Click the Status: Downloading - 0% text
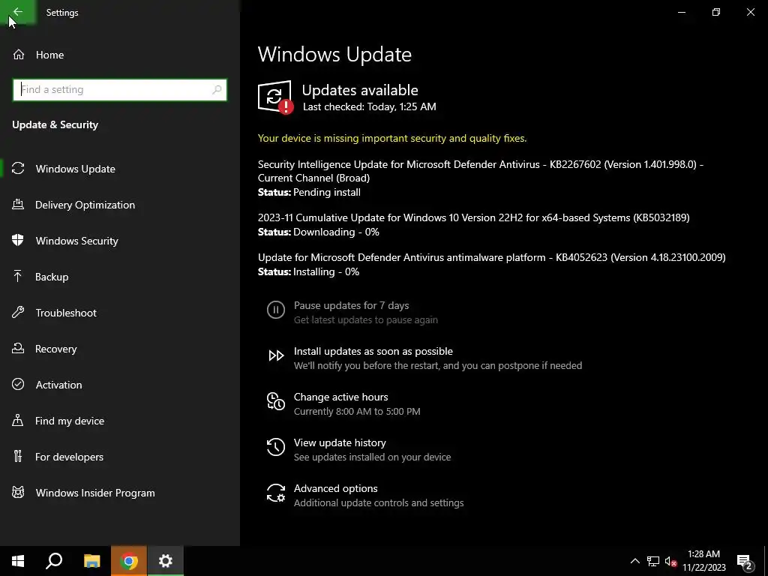The height and width of the screenshot is (576, 768). click(318, 232)
